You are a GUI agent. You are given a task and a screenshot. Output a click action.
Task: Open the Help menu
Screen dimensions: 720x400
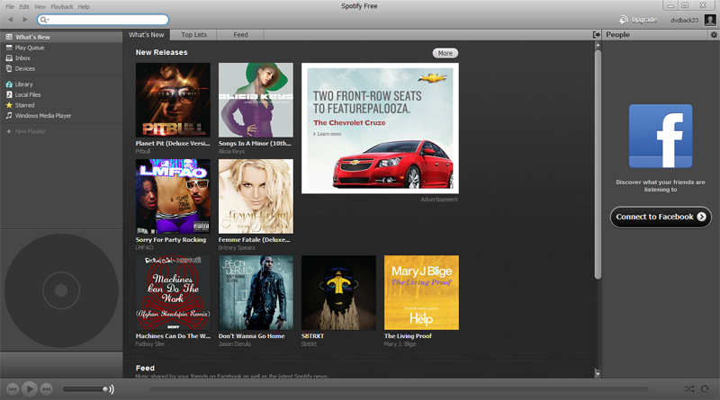click(84, 6)
